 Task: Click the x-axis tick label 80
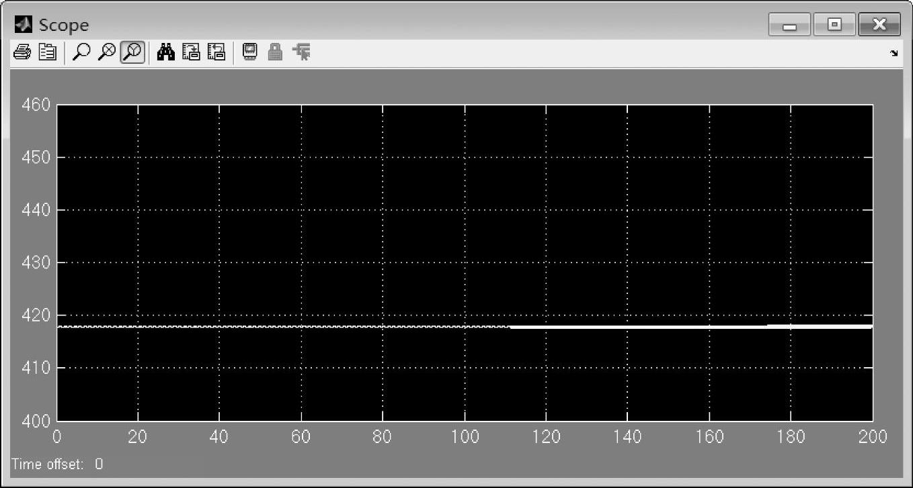pos(383,438)
